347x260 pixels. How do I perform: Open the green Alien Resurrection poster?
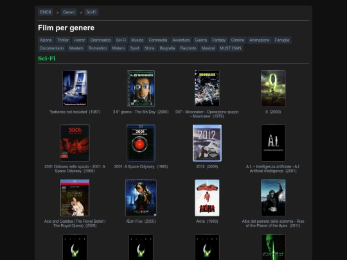pyautogui.click(x=273, y=247)
